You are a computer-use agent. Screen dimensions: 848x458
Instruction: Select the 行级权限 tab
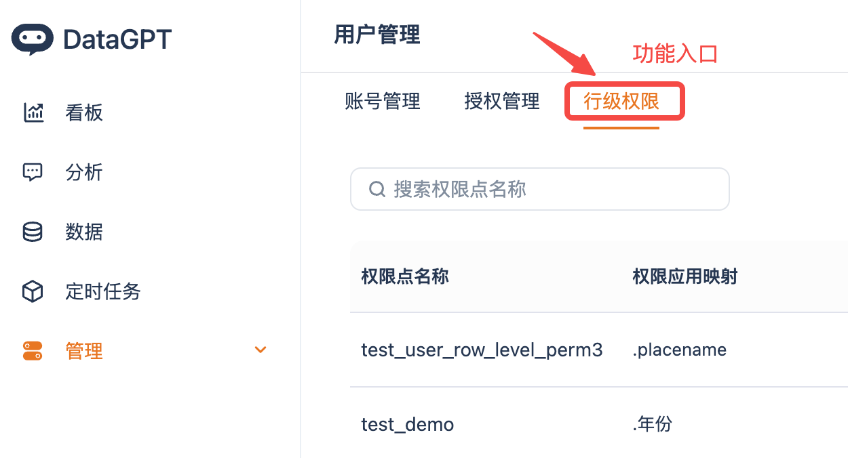[x=621, y=102]
